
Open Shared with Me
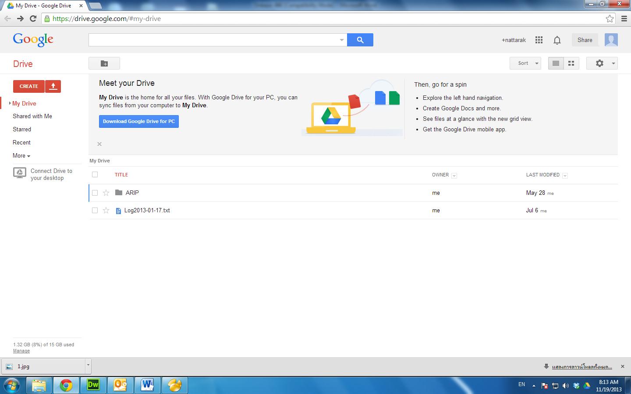pyautogui.click(x=32, y=116)
